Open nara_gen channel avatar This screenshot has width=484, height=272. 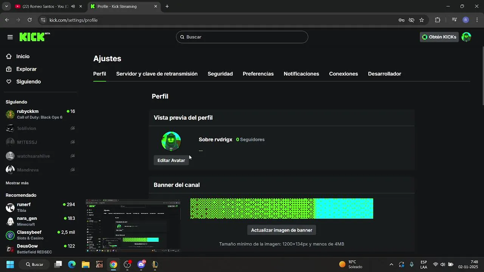coord(10,221)
